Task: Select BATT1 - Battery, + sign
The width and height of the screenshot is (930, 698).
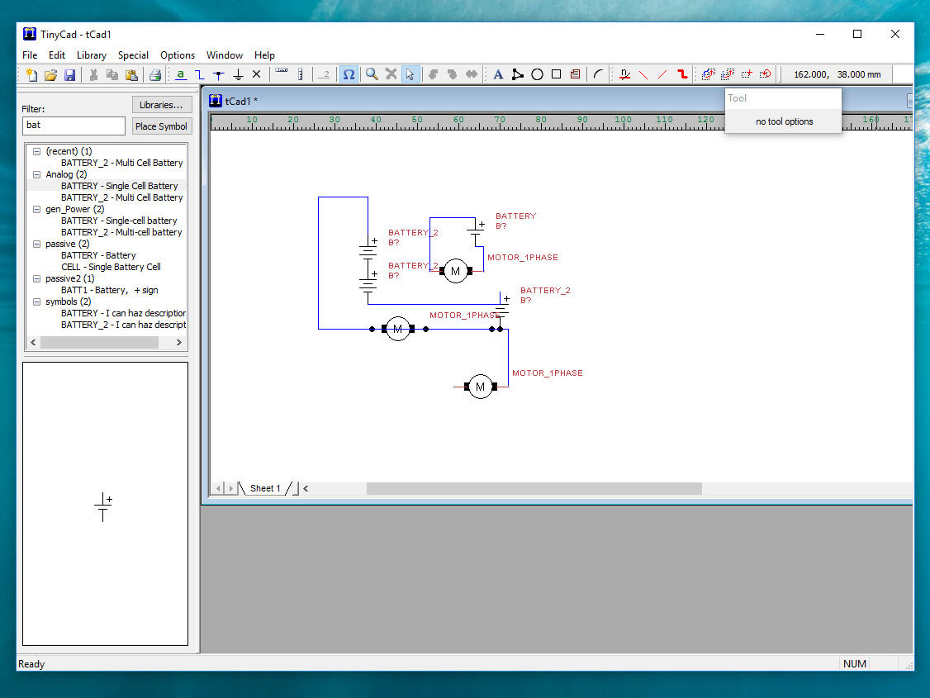Action: click(110, 291)
